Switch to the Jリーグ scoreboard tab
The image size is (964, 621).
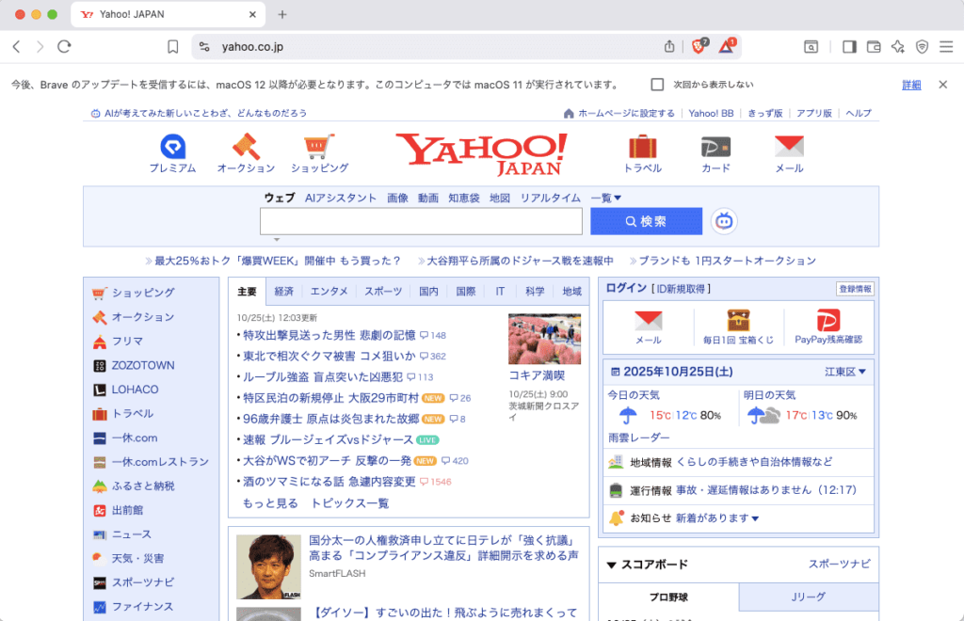pyautogui.click(x=809, y=597)
